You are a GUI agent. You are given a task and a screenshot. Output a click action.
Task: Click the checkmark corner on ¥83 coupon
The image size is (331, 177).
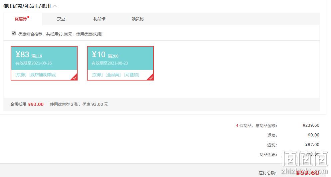pos(75,78)
